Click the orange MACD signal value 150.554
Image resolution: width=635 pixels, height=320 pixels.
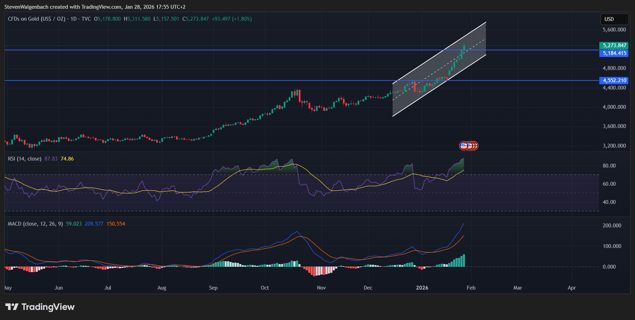click(x=115, y=223)
